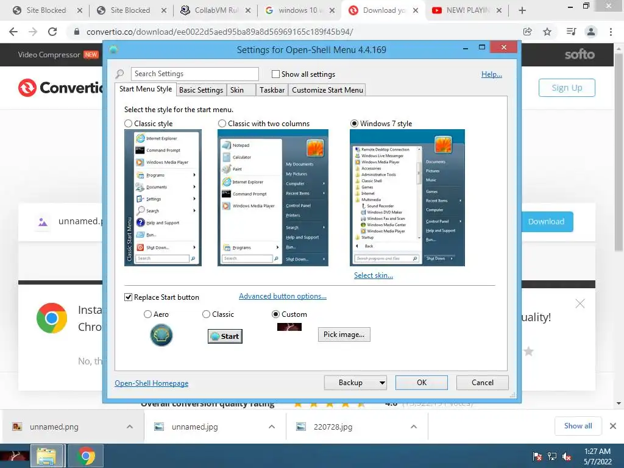Switch to the Basic Settings tab
Image resolution: width=624 pixels, height=468 pixels.
point(201,90)
